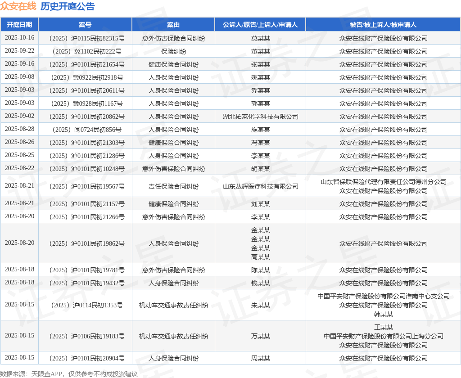
Task: Click plaintiff name 高某某
Action: (x=261, y=257)
